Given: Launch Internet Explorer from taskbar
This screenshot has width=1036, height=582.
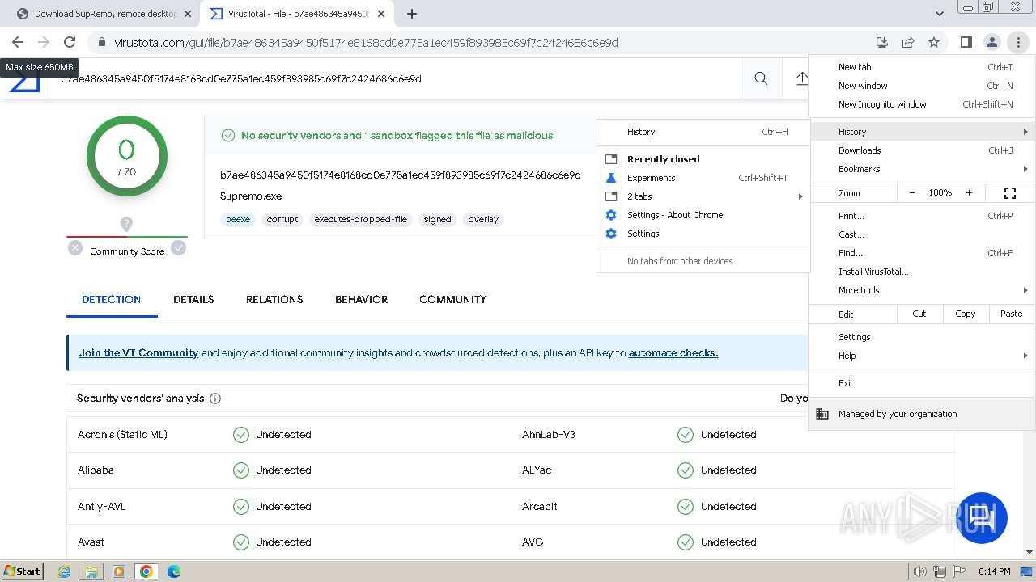Looking at the screenshot, I should (65, 571).
